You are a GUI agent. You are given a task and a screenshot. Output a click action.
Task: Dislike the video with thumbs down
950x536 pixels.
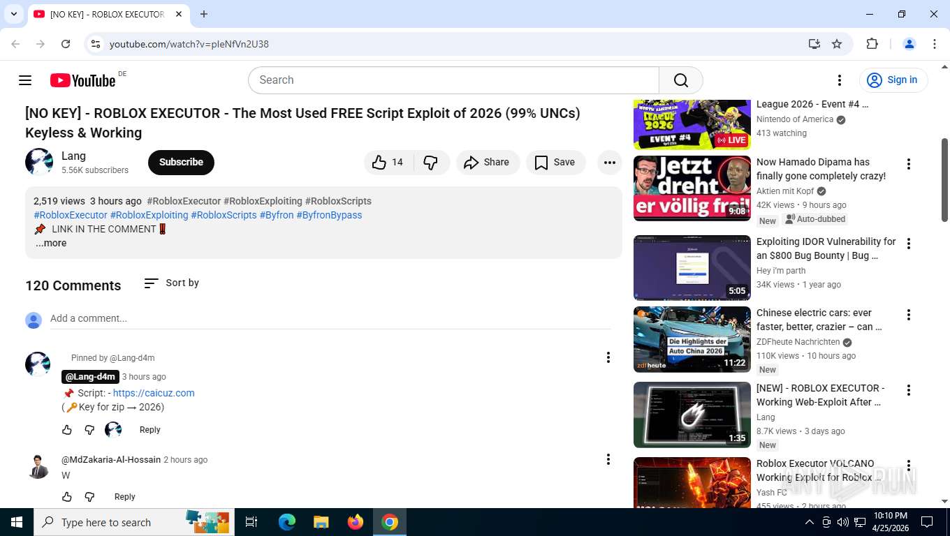click(431, 162)
